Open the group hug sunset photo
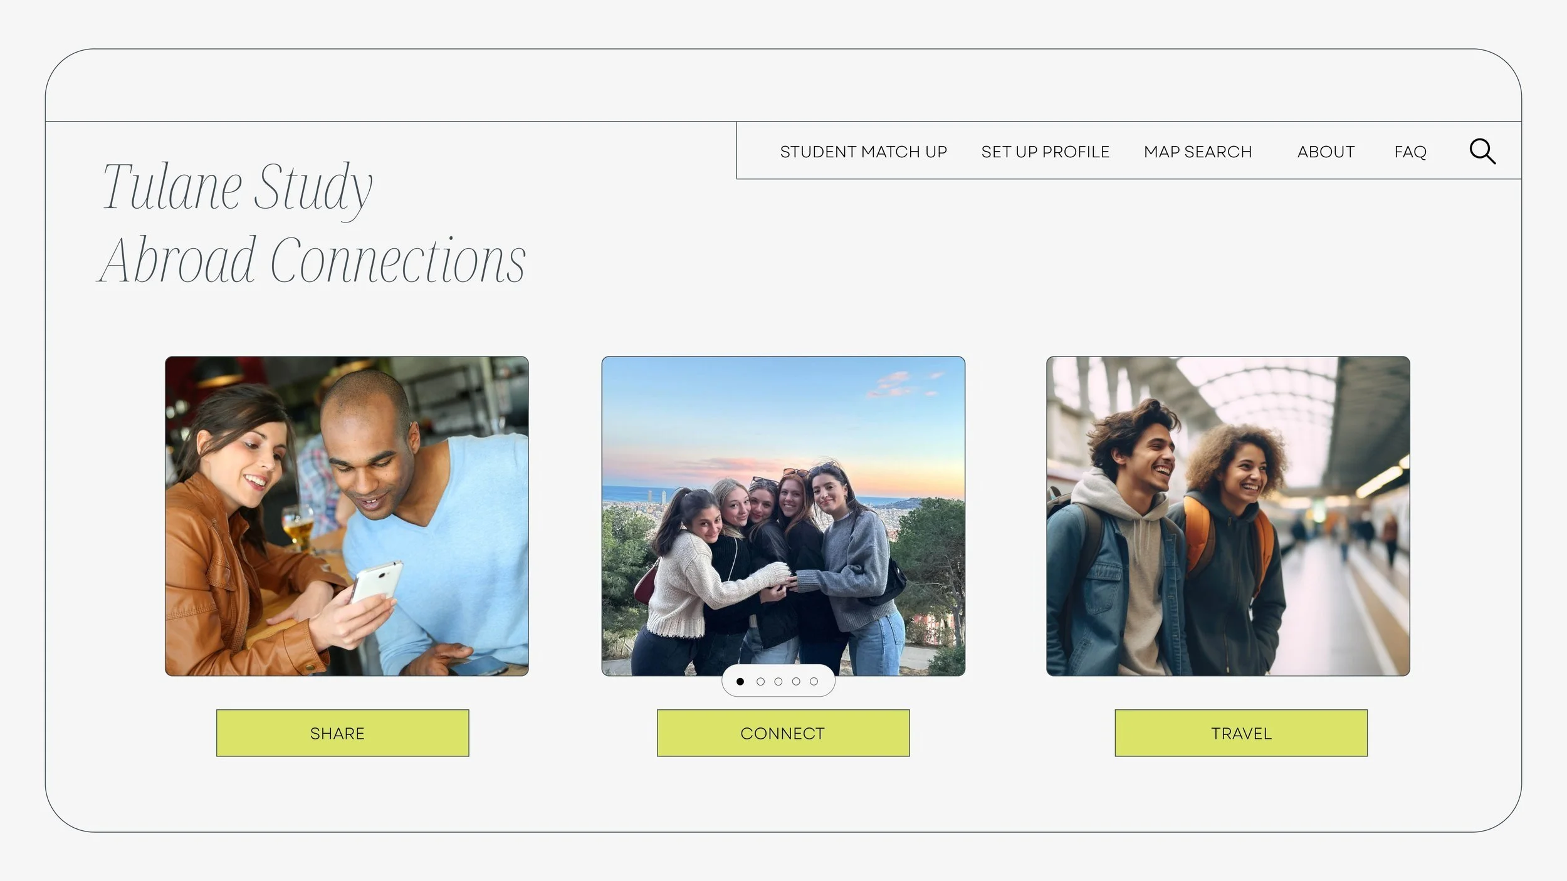 (783, 516)
